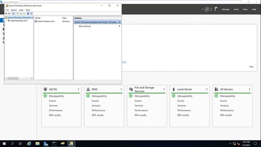Click the Active Directory Domains and Trusts title icon
261x147 pixels.
(7, 6)
